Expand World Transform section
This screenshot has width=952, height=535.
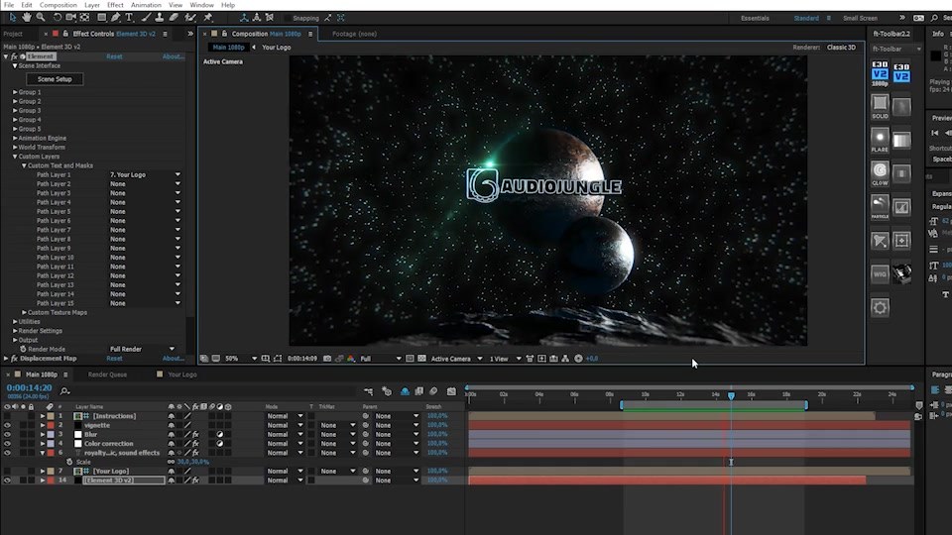point(15,147)
